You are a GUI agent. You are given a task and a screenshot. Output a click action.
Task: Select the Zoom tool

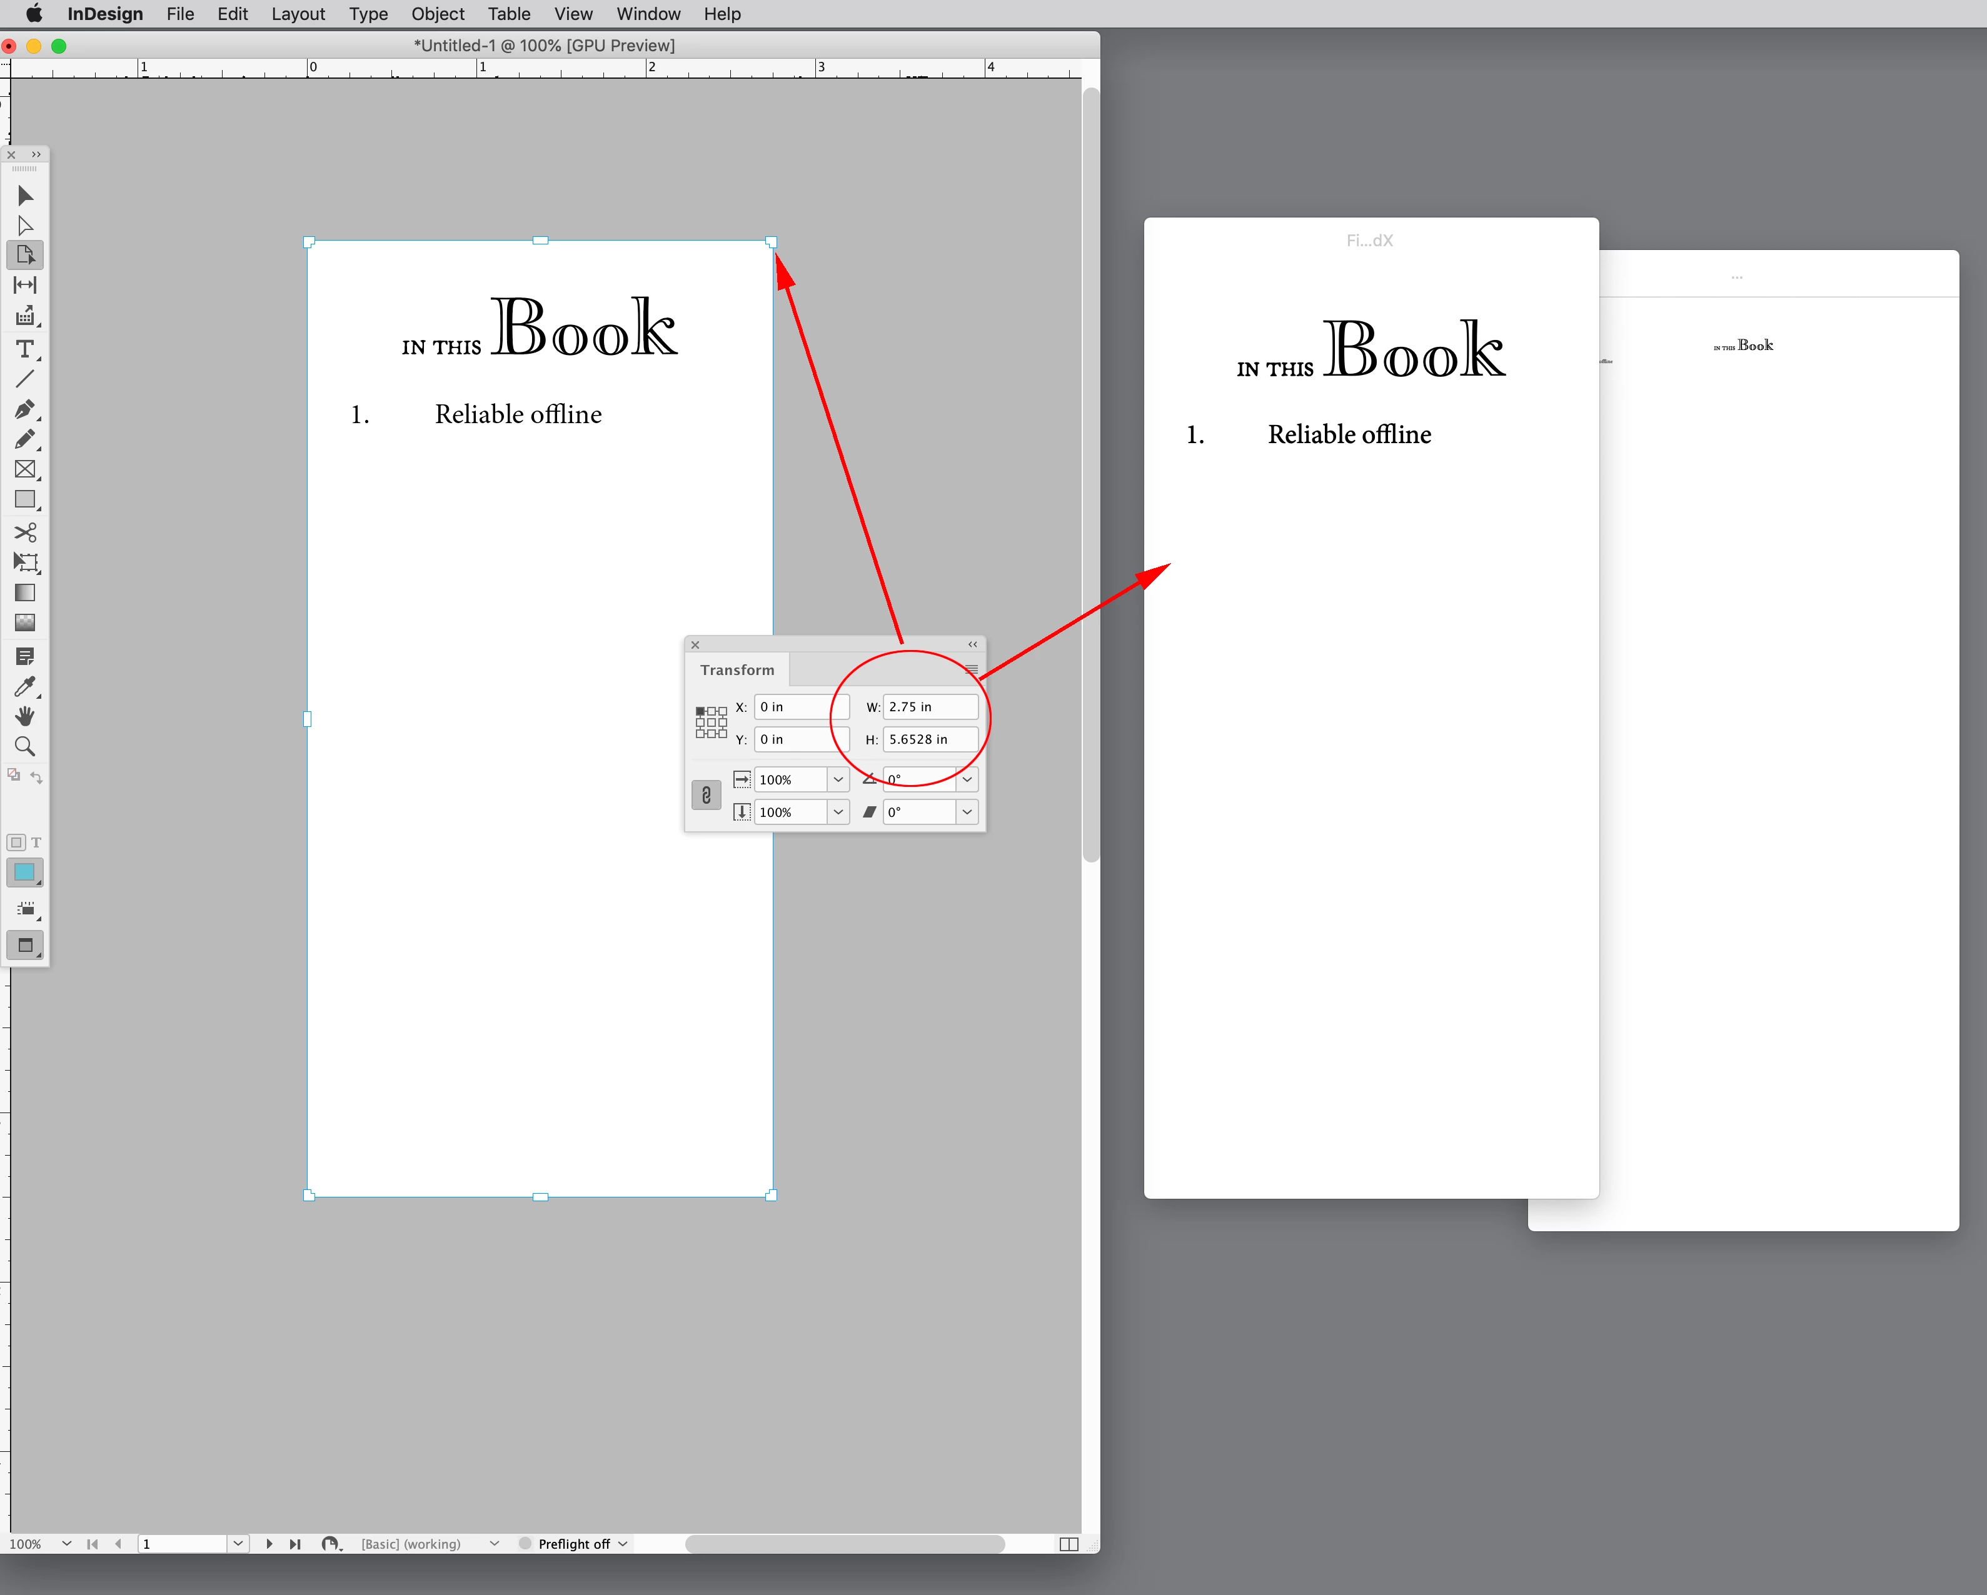point(25,746)
